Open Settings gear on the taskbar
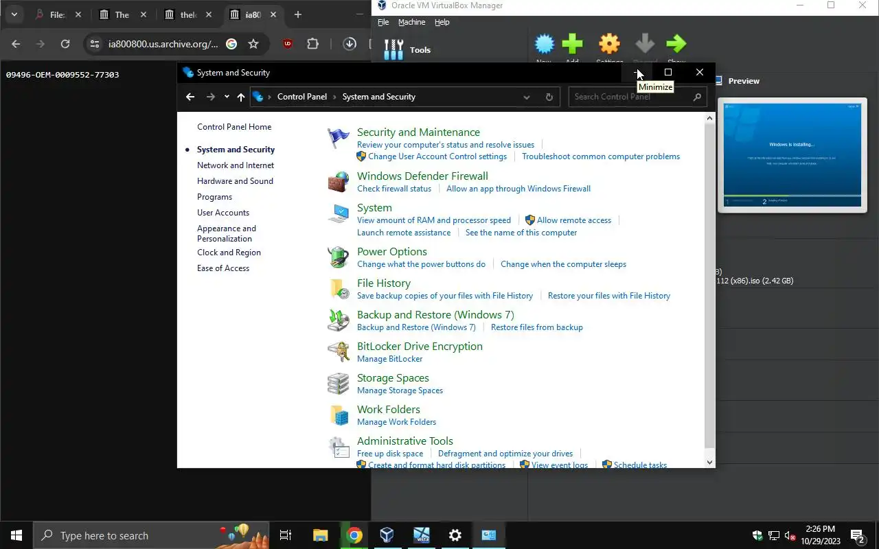 coord(455,535)
